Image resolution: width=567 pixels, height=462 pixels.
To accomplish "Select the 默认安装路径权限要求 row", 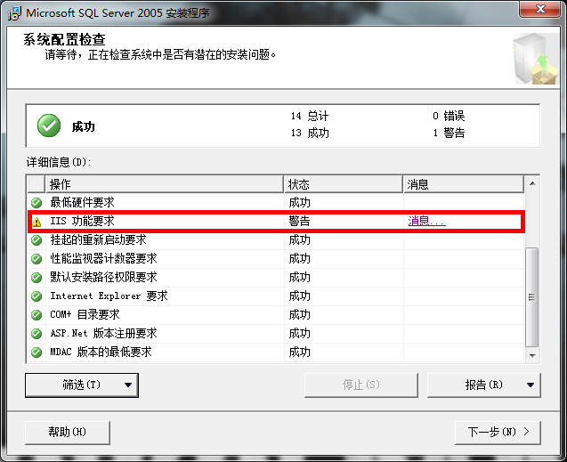I will (x=276, y=278).
